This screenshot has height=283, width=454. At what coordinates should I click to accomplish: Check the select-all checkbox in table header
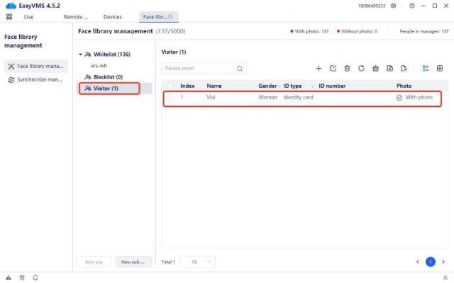170,86
